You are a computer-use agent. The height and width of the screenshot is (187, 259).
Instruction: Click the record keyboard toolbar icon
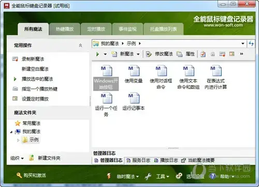click(222, 54)
